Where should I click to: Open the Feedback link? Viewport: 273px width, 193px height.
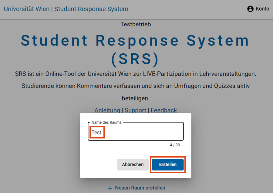pos(164,110)
